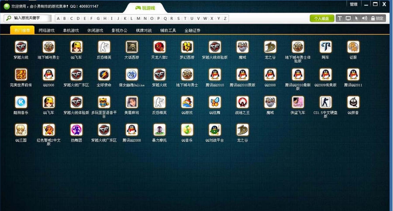Launch the 酷狗音乐 music player icon
The height and width of the screenshot is (211, 393).
tap(21, 102)
